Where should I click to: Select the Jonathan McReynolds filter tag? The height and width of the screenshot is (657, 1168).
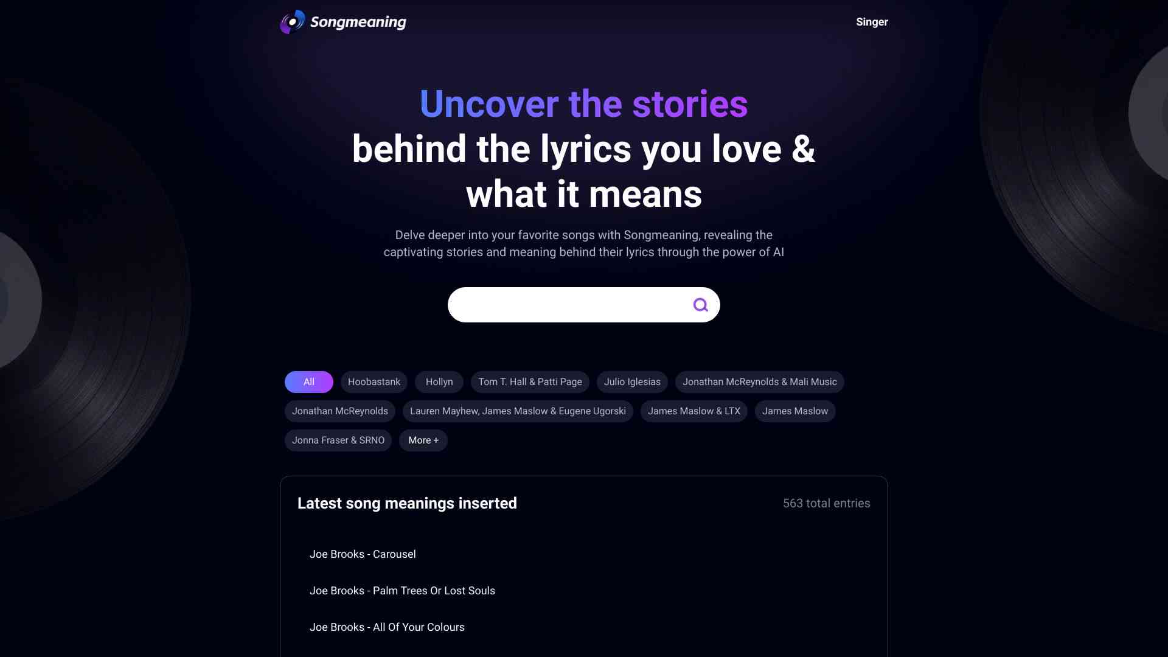point(339,411)
